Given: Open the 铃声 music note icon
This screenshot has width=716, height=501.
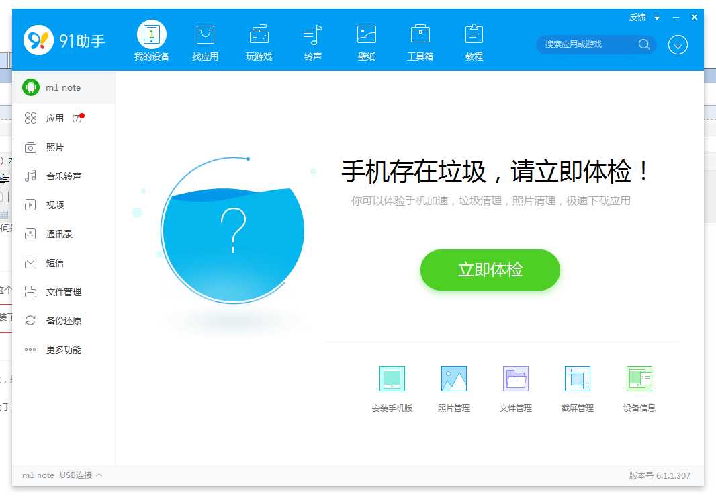Looking at the screenshot, I should (313, 35).
